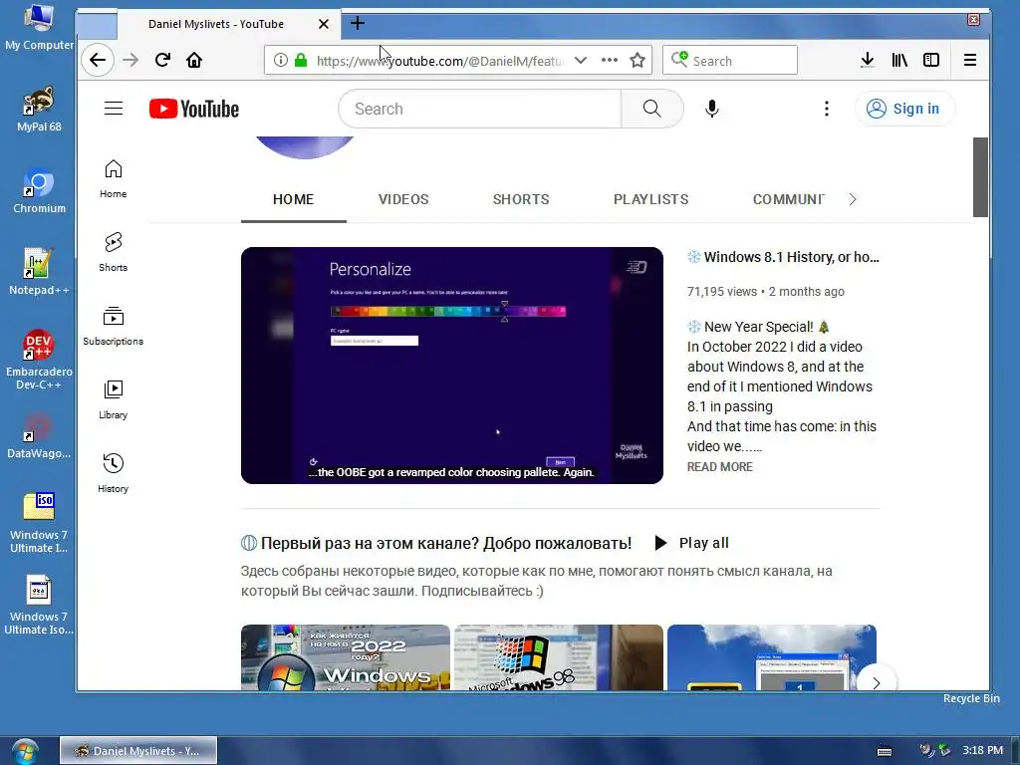Select the Chromium desktop shortcut
This screenshot has height=765, width=1020.
(39, 191)
